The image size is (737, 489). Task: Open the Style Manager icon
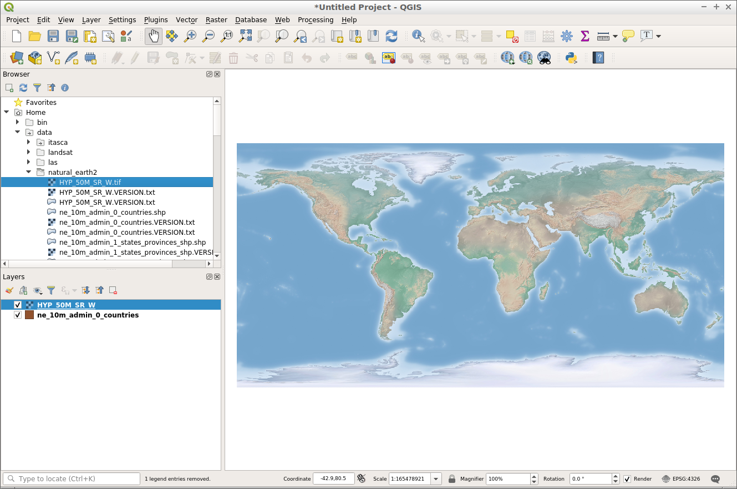point(126,36)
